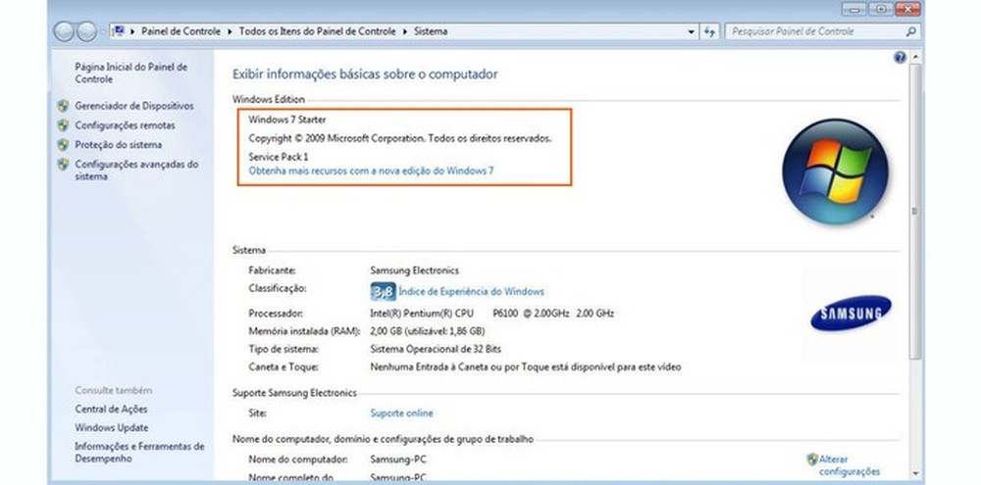Image resolution: width=981 pixels, height=485 pixels.
Task: Click Samsung-PC beside Nome do computador
Action: (398, 460)
